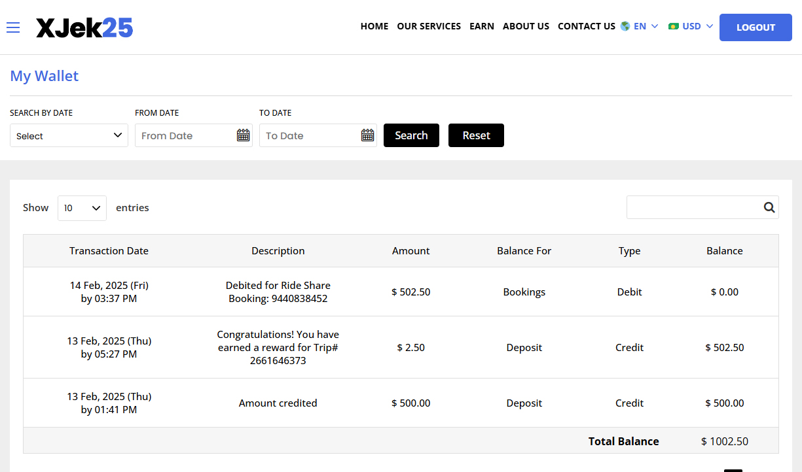Expand the USD currency dropdown
This screenshot has height=472, width=802.
point(696,26)
